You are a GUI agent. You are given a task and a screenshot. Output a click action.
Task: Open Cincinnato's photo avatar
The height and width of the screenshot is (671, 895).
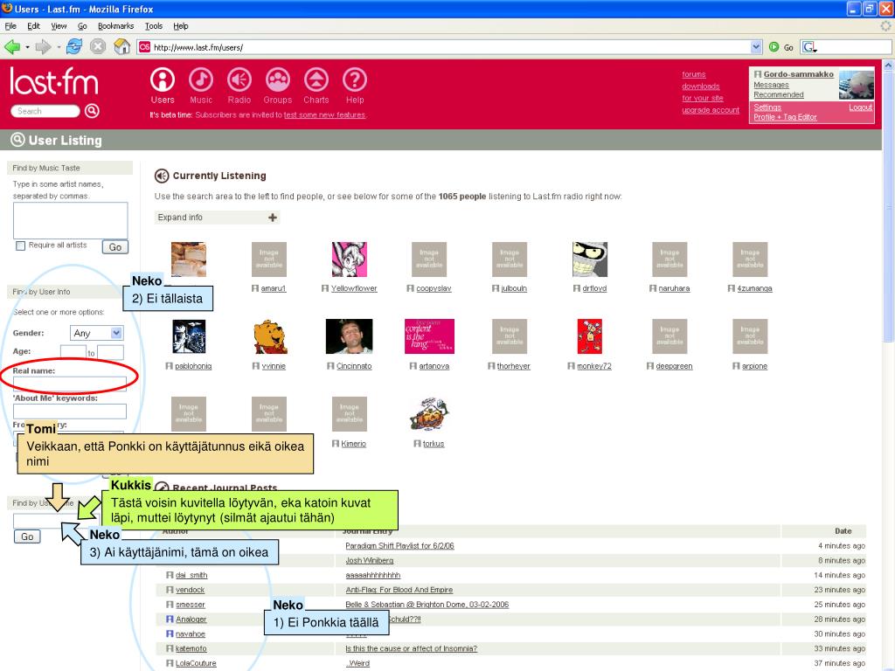click(350, 336)
